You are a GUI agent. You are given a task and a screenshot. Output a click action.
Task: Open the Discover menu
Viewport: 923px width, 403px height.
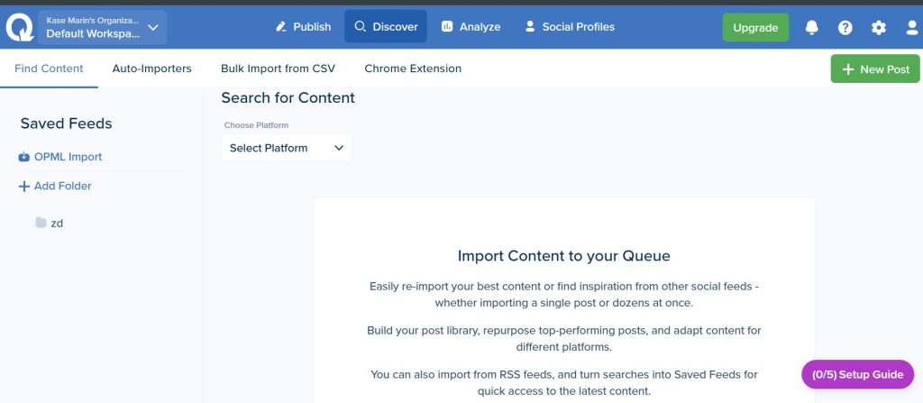(386, 26)
